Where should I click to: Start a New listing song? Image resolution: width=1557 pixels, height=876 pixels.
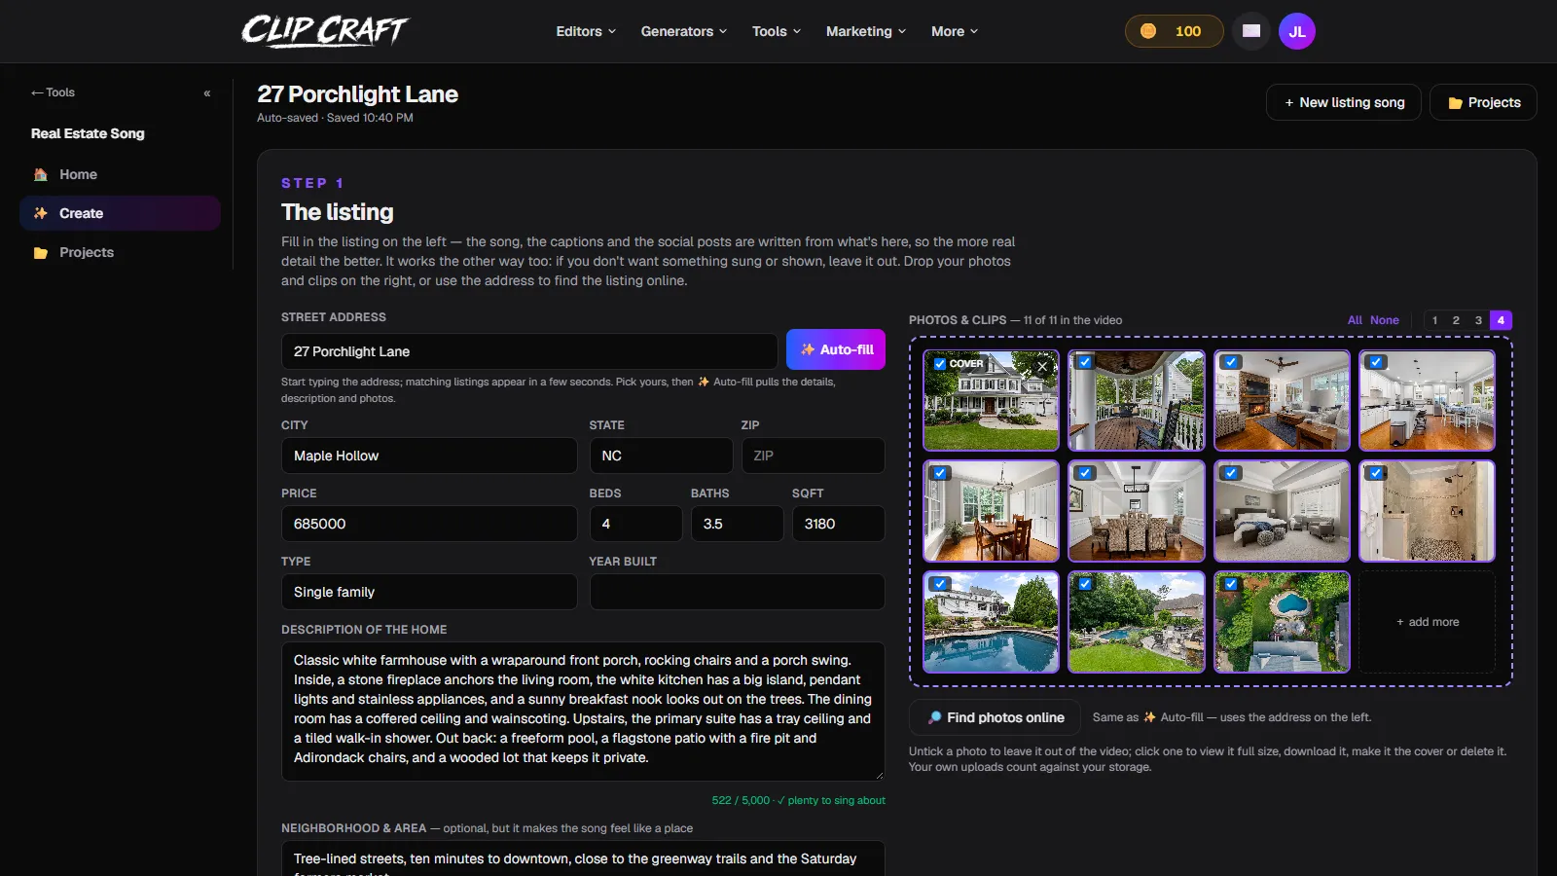click(1343, 102)
